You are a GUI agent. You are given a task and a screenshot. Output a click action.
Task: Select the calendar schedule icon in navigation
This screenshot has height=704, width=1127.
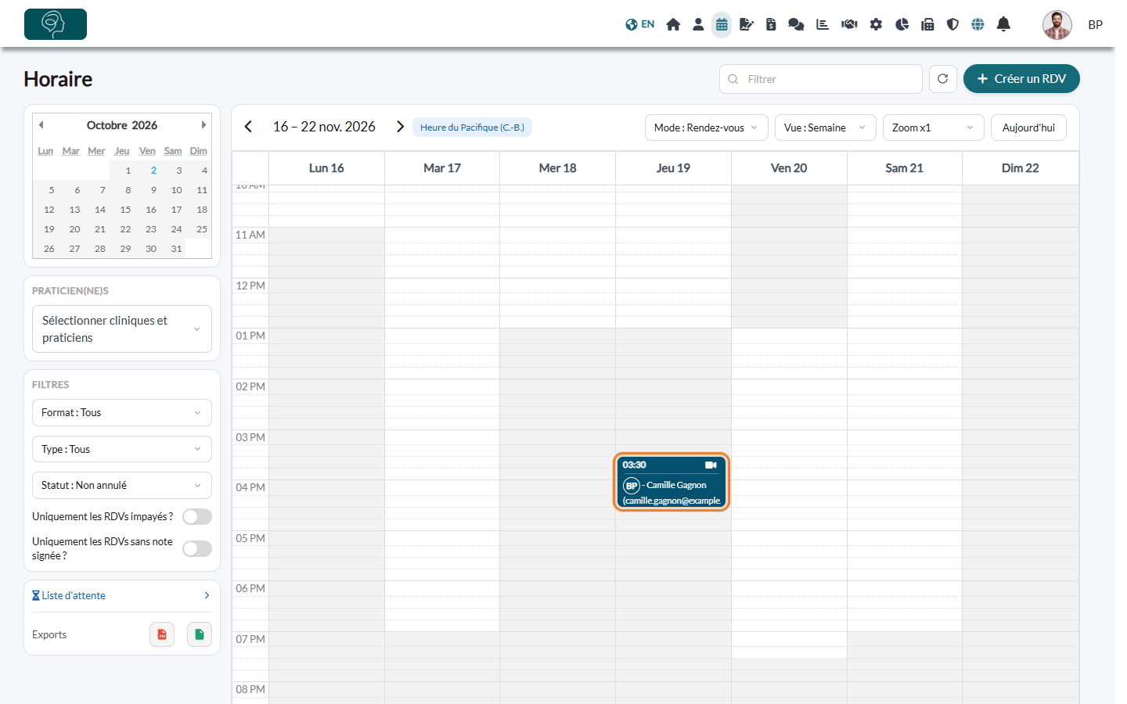coord(722,24)
